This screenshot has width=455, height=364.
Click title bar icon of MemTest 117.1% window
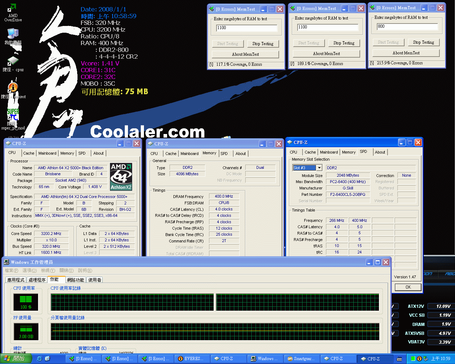(x=212, y=9)
